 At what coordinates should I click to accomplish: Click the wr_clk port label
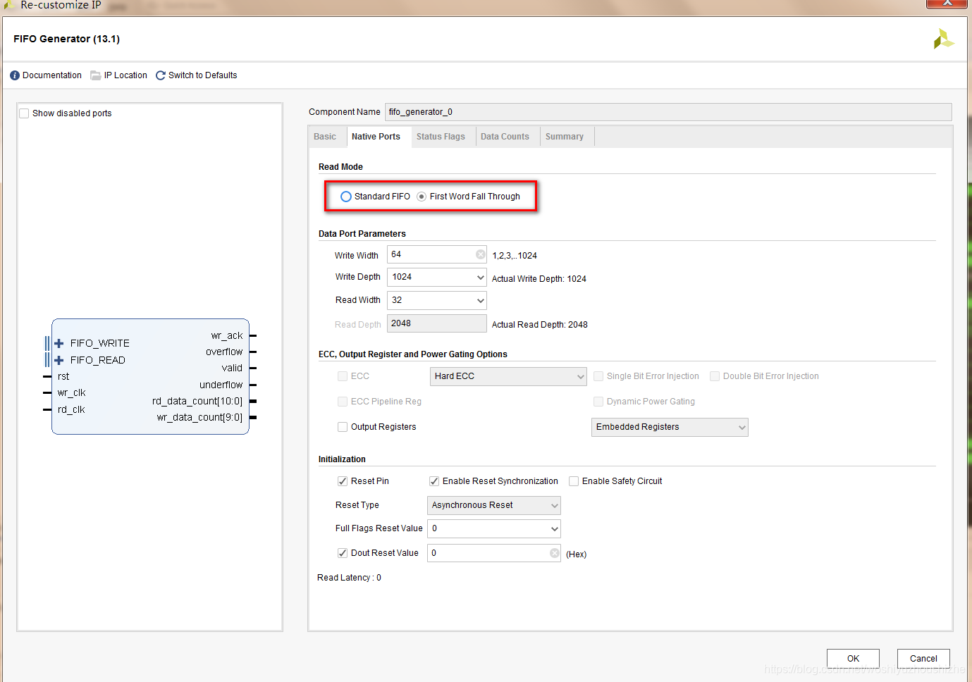point(71,392)
